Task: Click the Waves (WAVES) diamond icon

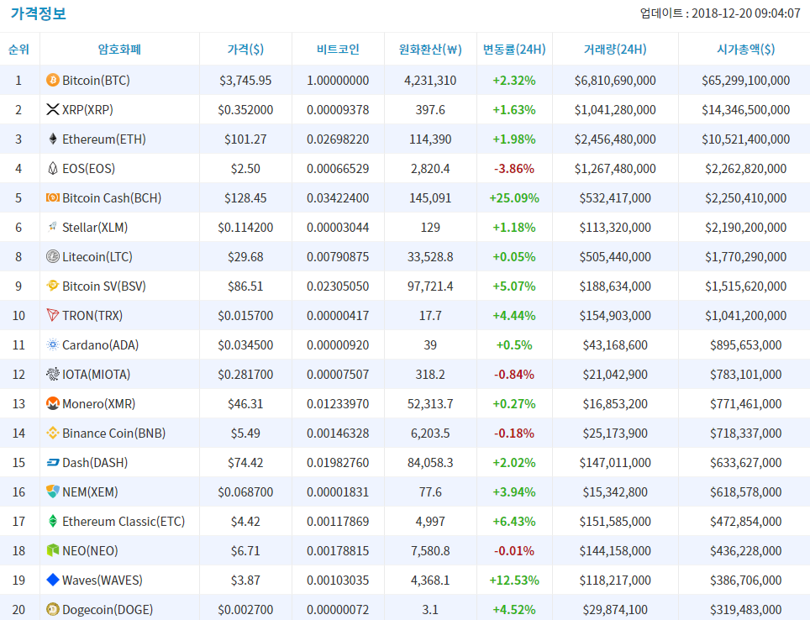Action: (53, 581)
